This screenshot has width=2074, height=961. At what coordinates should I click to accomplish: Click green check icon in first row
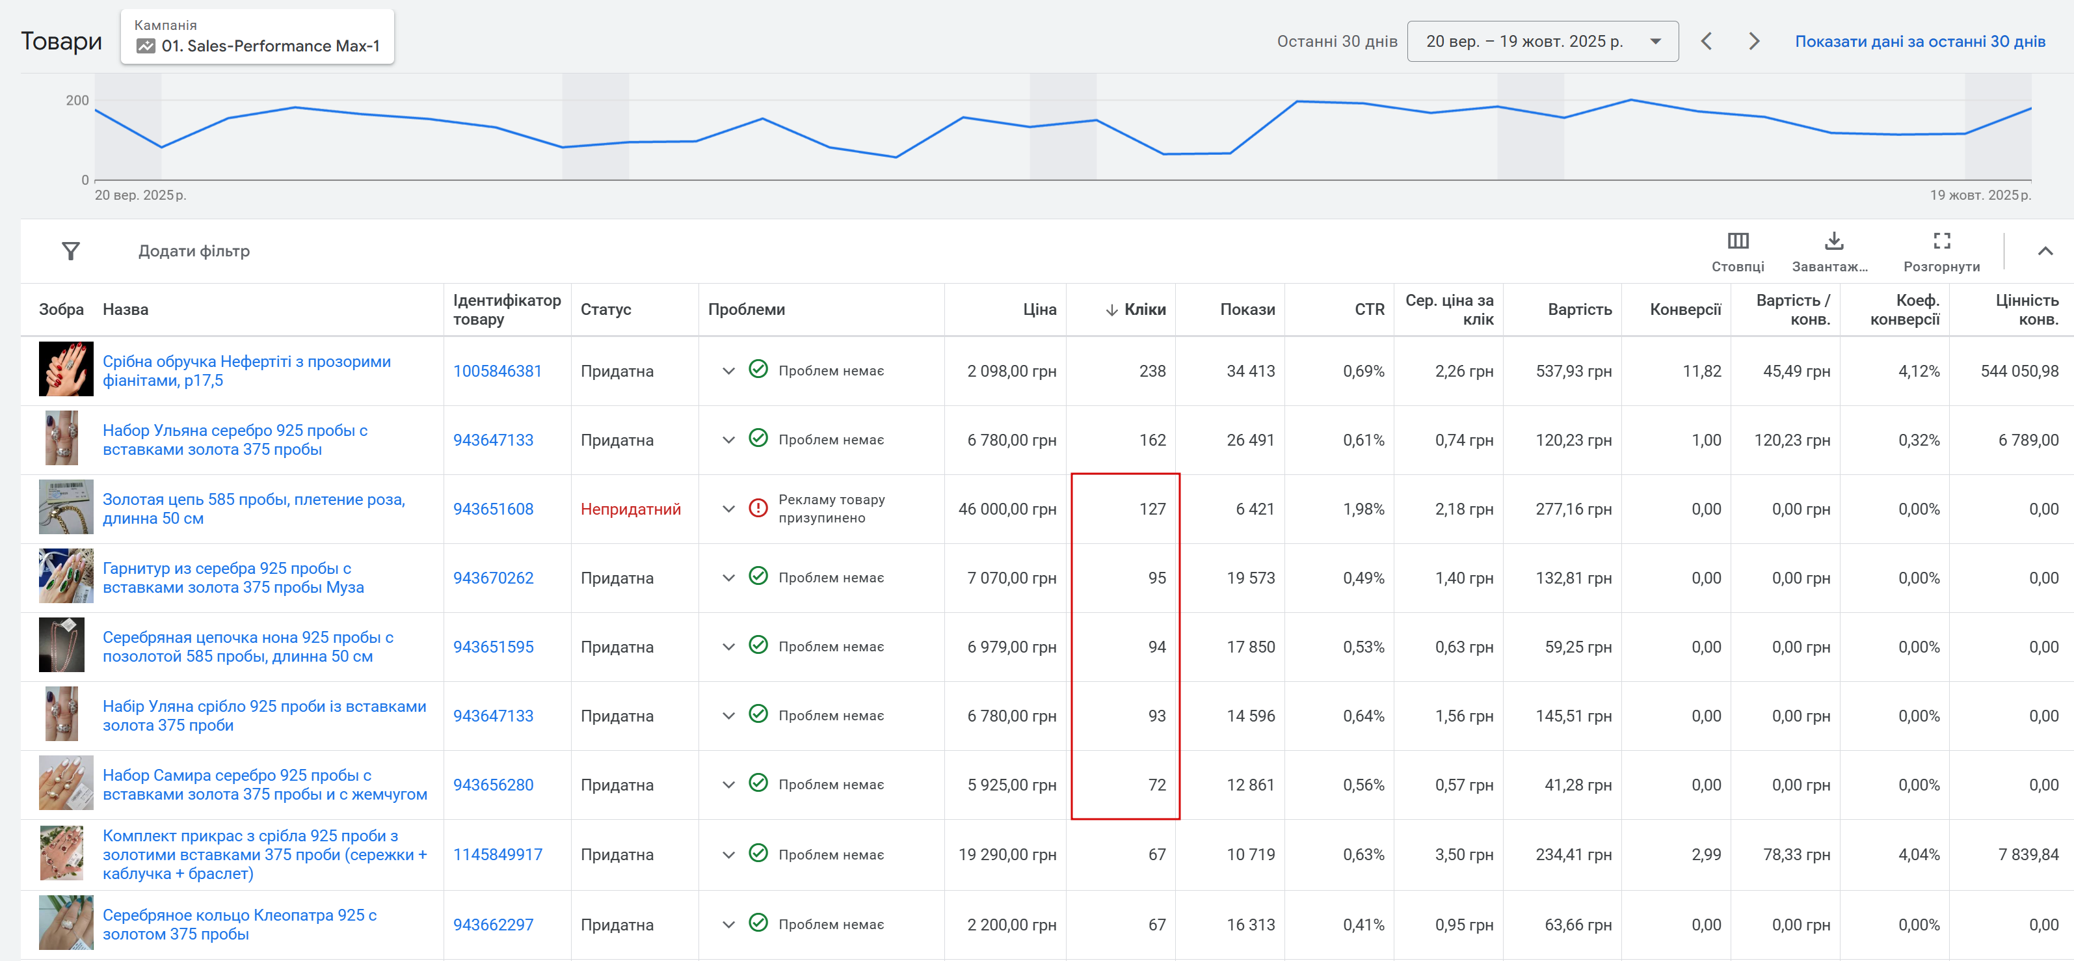point(758,370)
